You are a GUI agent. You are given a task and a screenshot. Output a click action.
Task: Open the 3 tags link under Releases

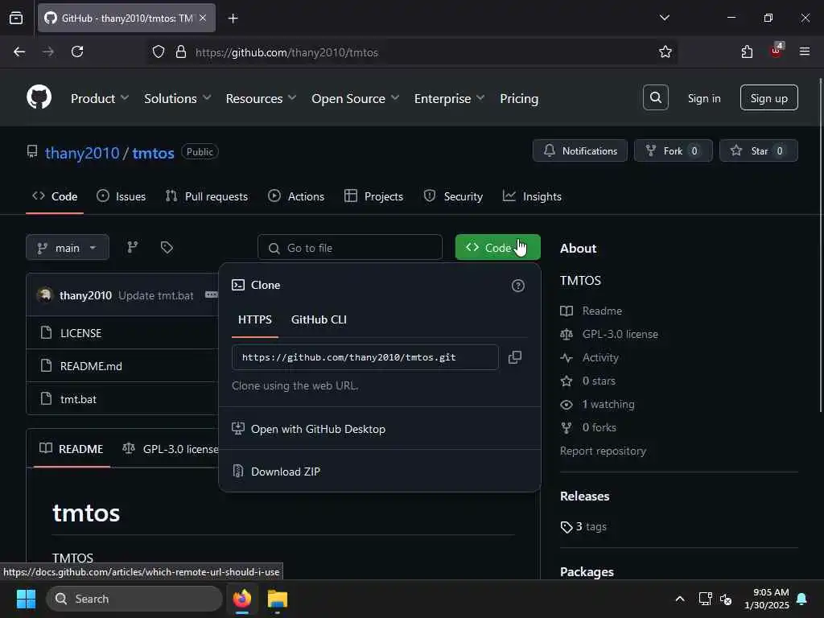583,526
